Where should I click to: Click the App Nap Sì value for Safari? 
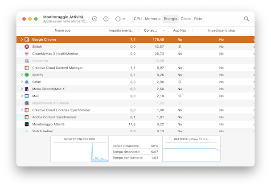click(180, 82)
